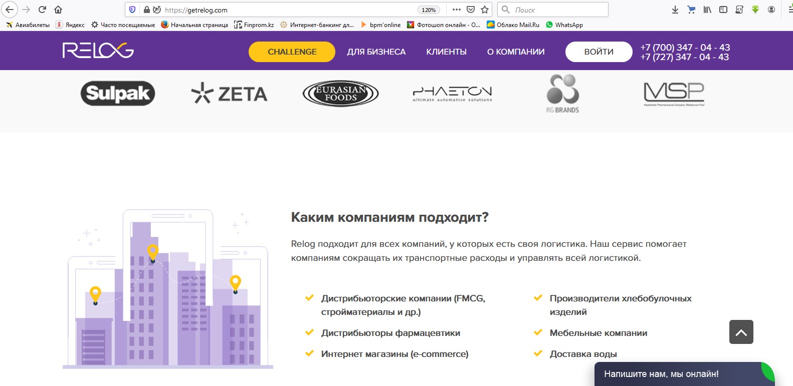Open page actions three-dots menu
The width and height of the screenshot is (793, 386).
point(456,10)
